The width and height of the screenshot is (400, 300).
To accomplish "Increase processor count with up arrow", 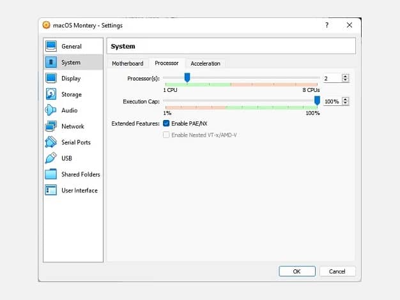I will coord(346,76).
